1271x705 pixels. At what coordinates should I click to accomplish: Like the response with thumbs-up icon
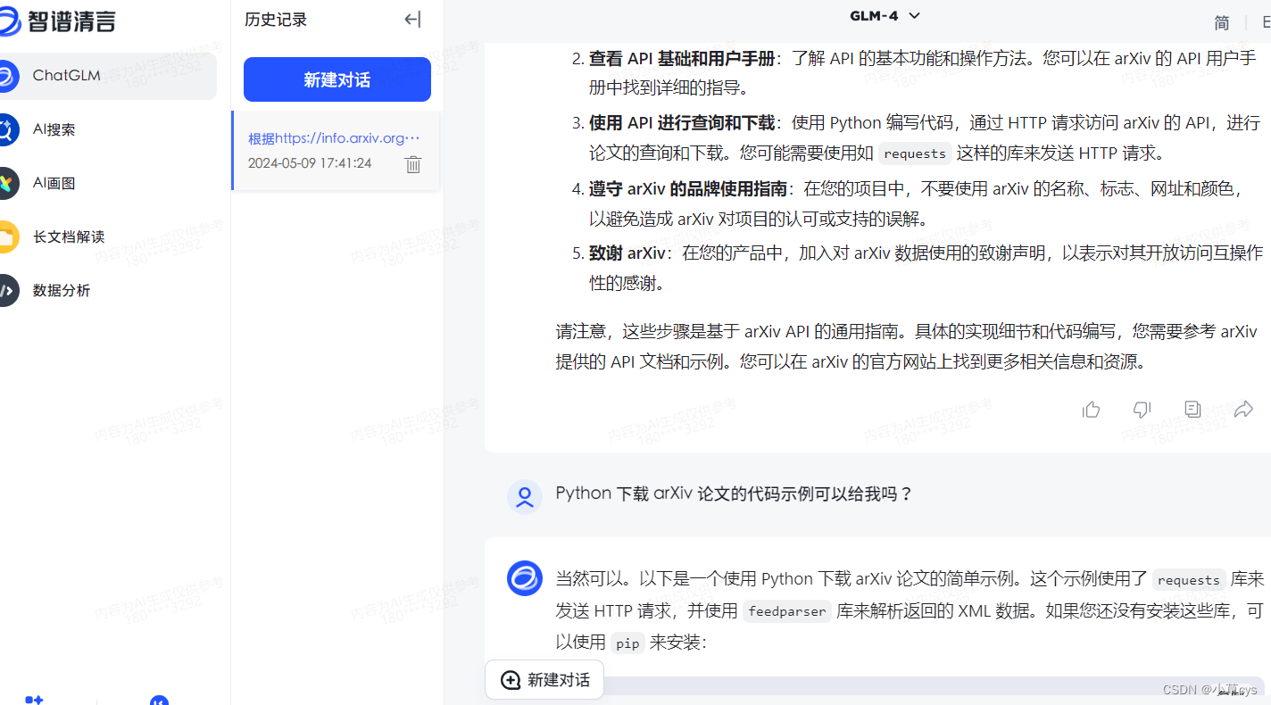(x=1091, y=410)
